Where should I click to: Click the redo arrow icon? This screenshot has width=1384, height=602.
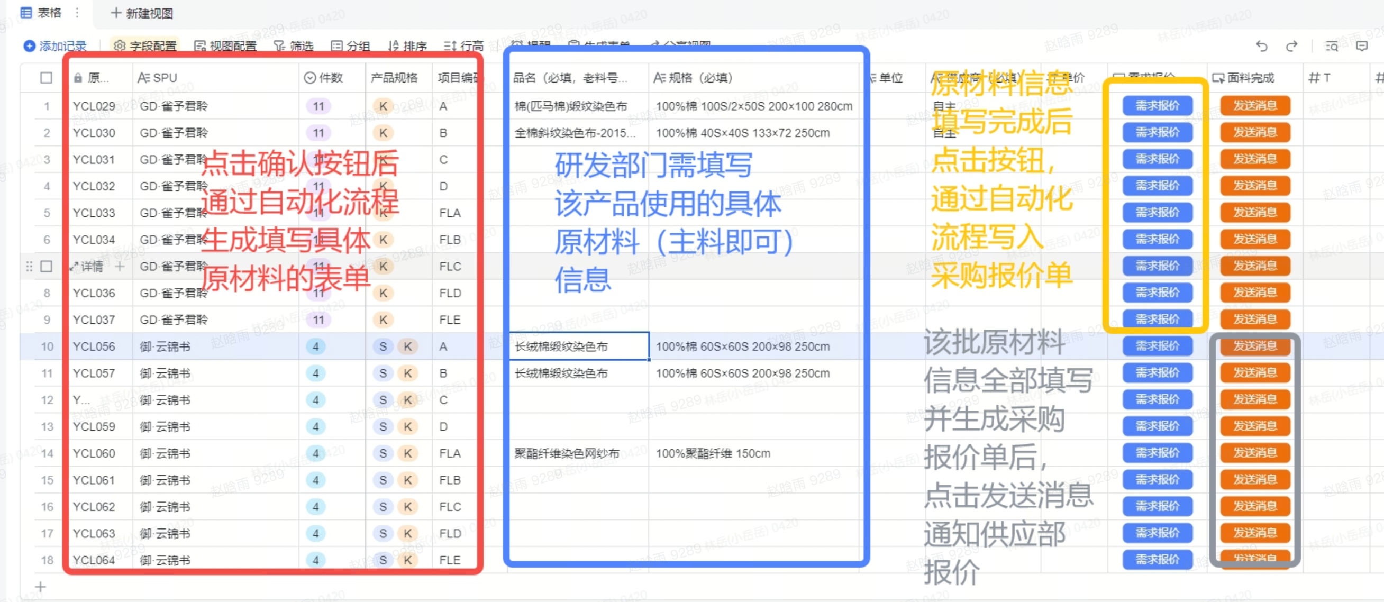click(x=1291, y=46)
